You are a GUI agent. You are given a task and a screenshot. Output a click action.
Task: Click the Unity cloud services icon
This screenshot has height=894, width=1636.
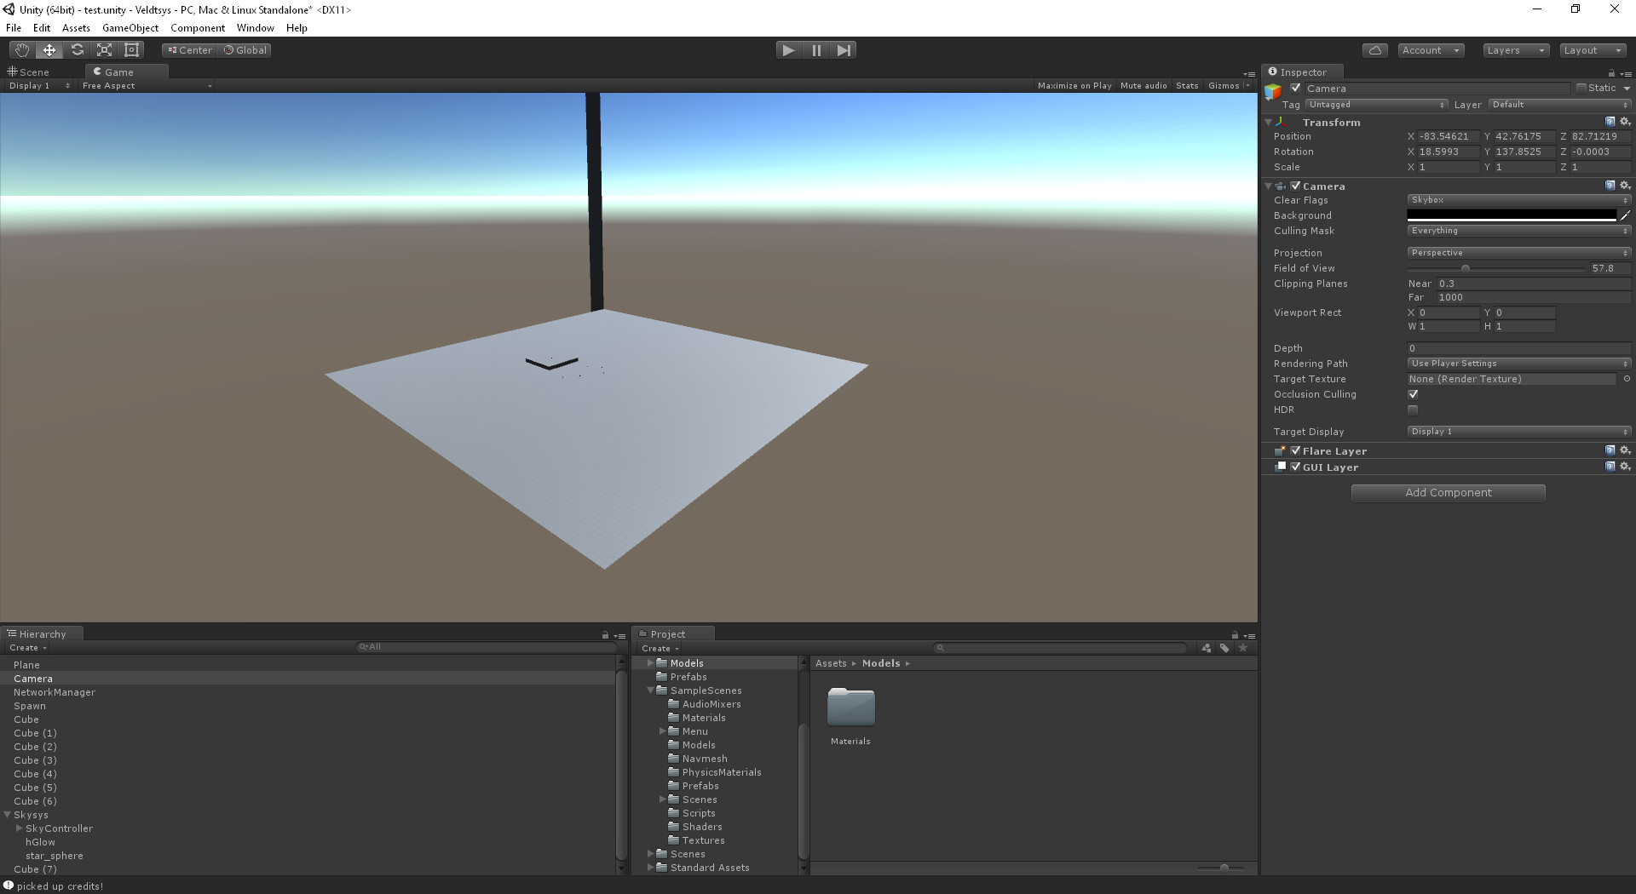coord(1374,49)
